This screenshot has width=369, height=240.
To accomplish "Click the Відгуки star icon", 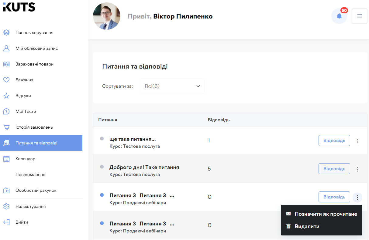I will (x=6, y=95).
